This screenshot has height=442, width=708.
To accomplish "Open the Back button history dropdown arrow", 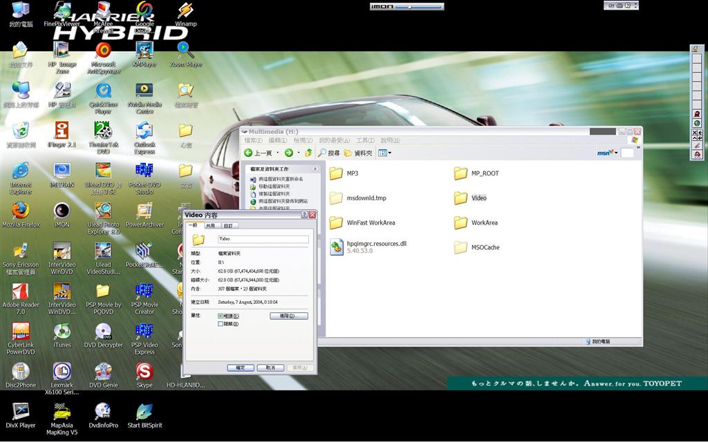I will [277, 153].
